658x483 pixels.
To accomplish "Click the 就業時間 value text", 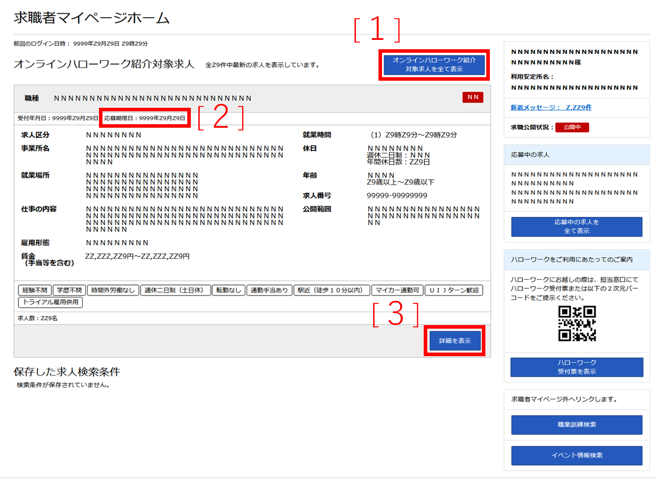I will (x=413, y=135).
